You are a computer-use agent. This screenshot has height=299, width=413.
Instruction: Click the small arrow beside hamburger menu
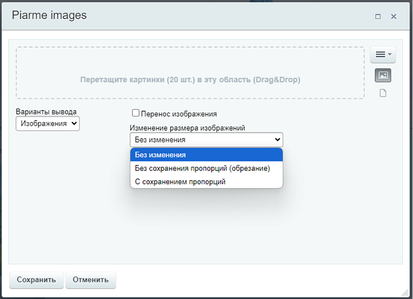390,54
